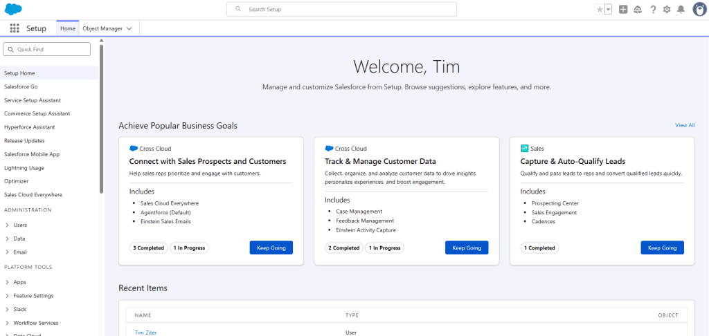709x336 pixels.
Task: Expand the Feature Settings tree node
Action: click(7, 296)
